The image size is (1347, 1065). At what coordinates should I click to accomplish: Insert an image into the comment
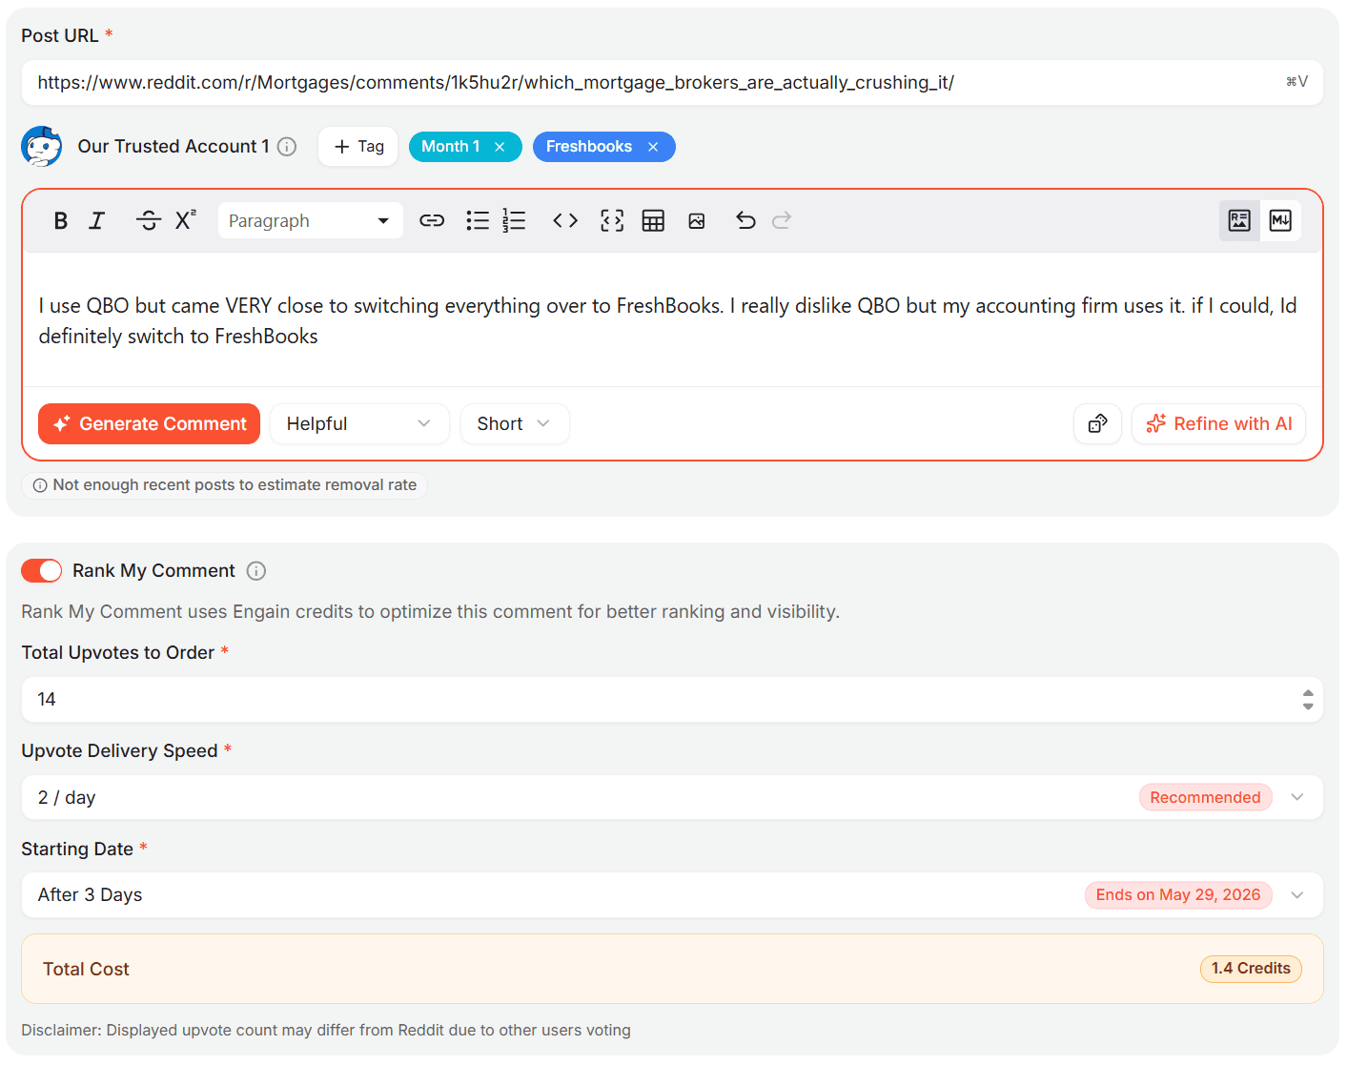tap(697, 221)
